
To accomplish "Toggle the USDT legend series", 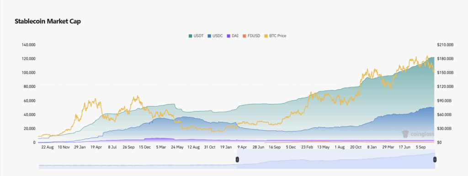I will click(196, 36).
